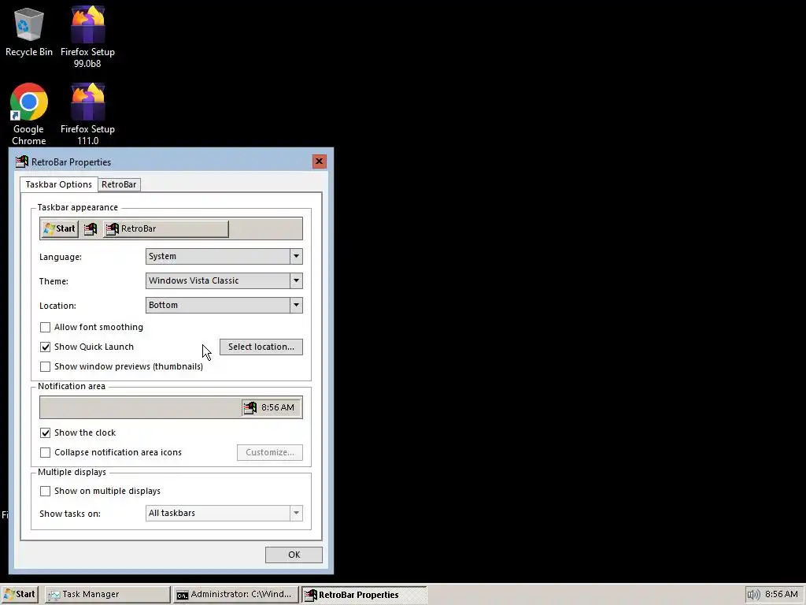806x605 pixels.
Task: Open the Start menu on the taskbar
Action: coord(20,594)
